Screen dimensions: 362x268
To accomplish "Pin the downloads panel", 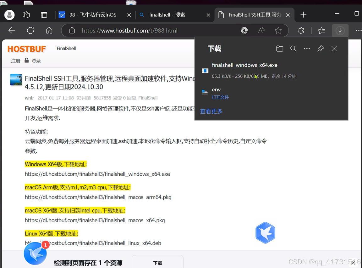I will point(321,48).
